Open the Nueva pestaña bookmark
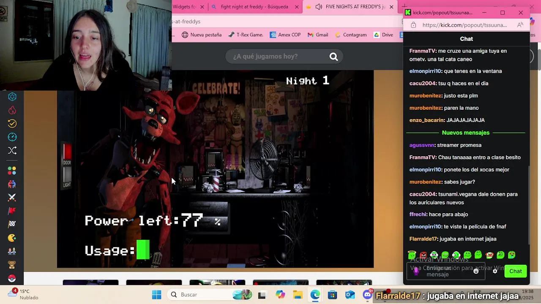541x304 pixels. [x=202, y=35]
